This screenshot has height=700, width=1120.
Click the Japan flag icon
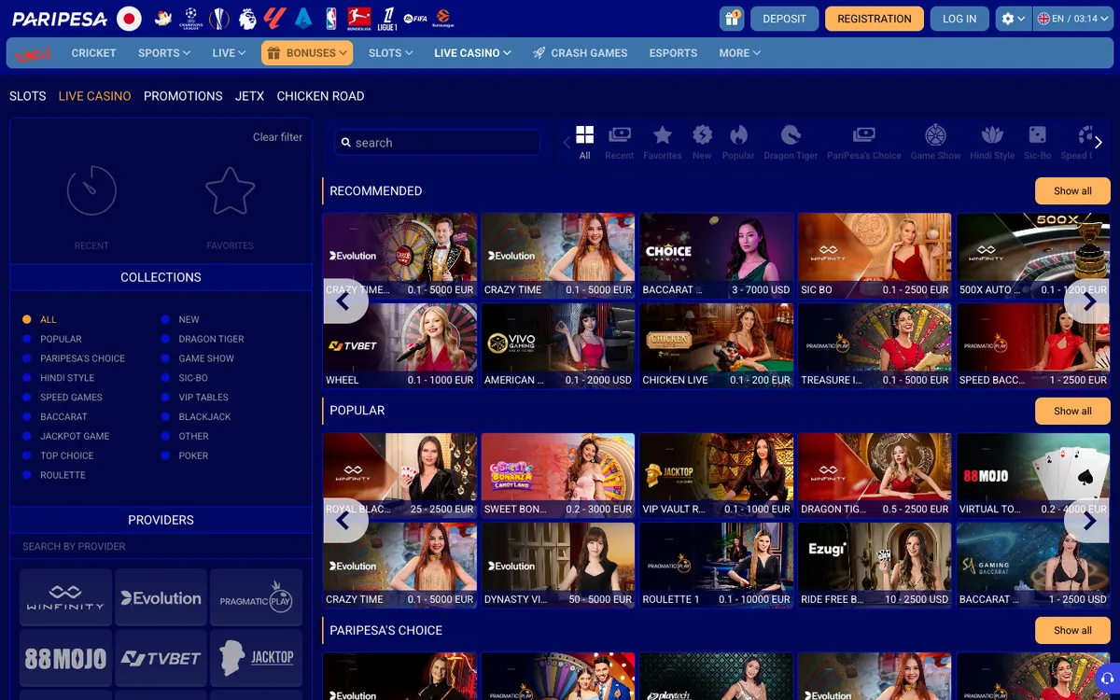(x=129, y=18)
